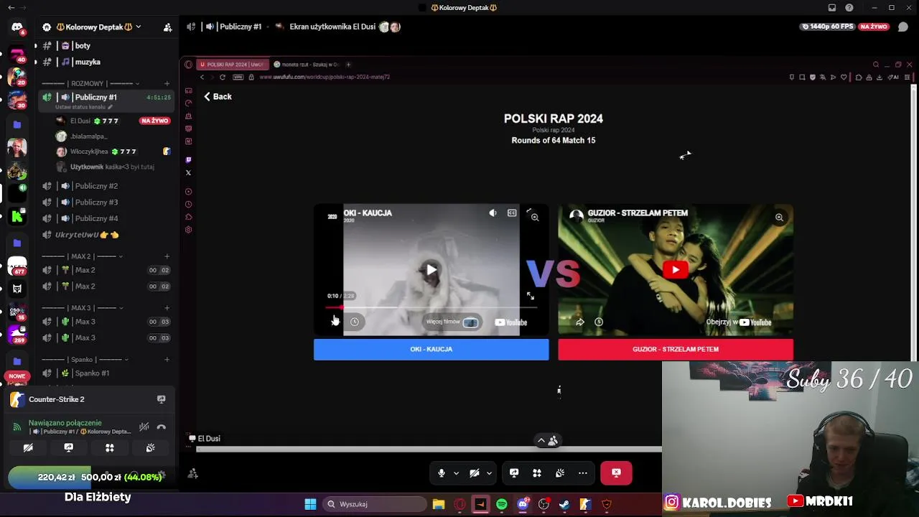
Task: Click the NOWE unread indicator in server list
Action: (x=17, y=376)
